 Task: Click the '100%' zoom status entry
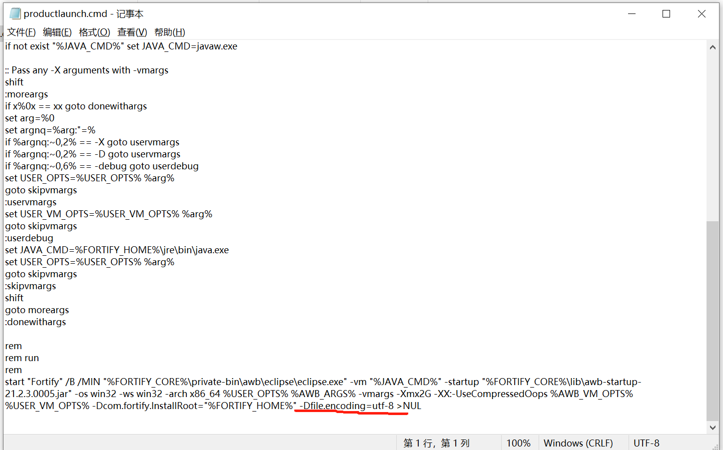pyautogui.click(x=519, y=443)
